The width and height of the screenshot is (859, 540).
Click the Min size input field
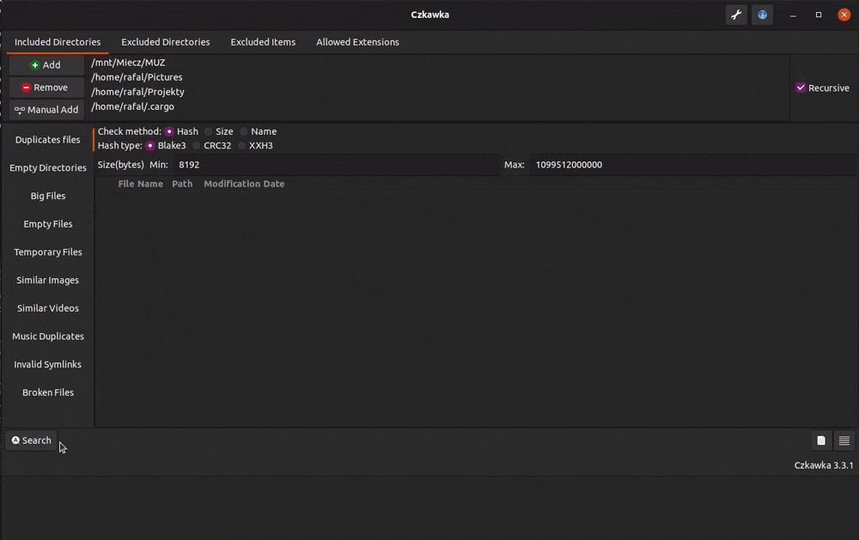[335, 165]
